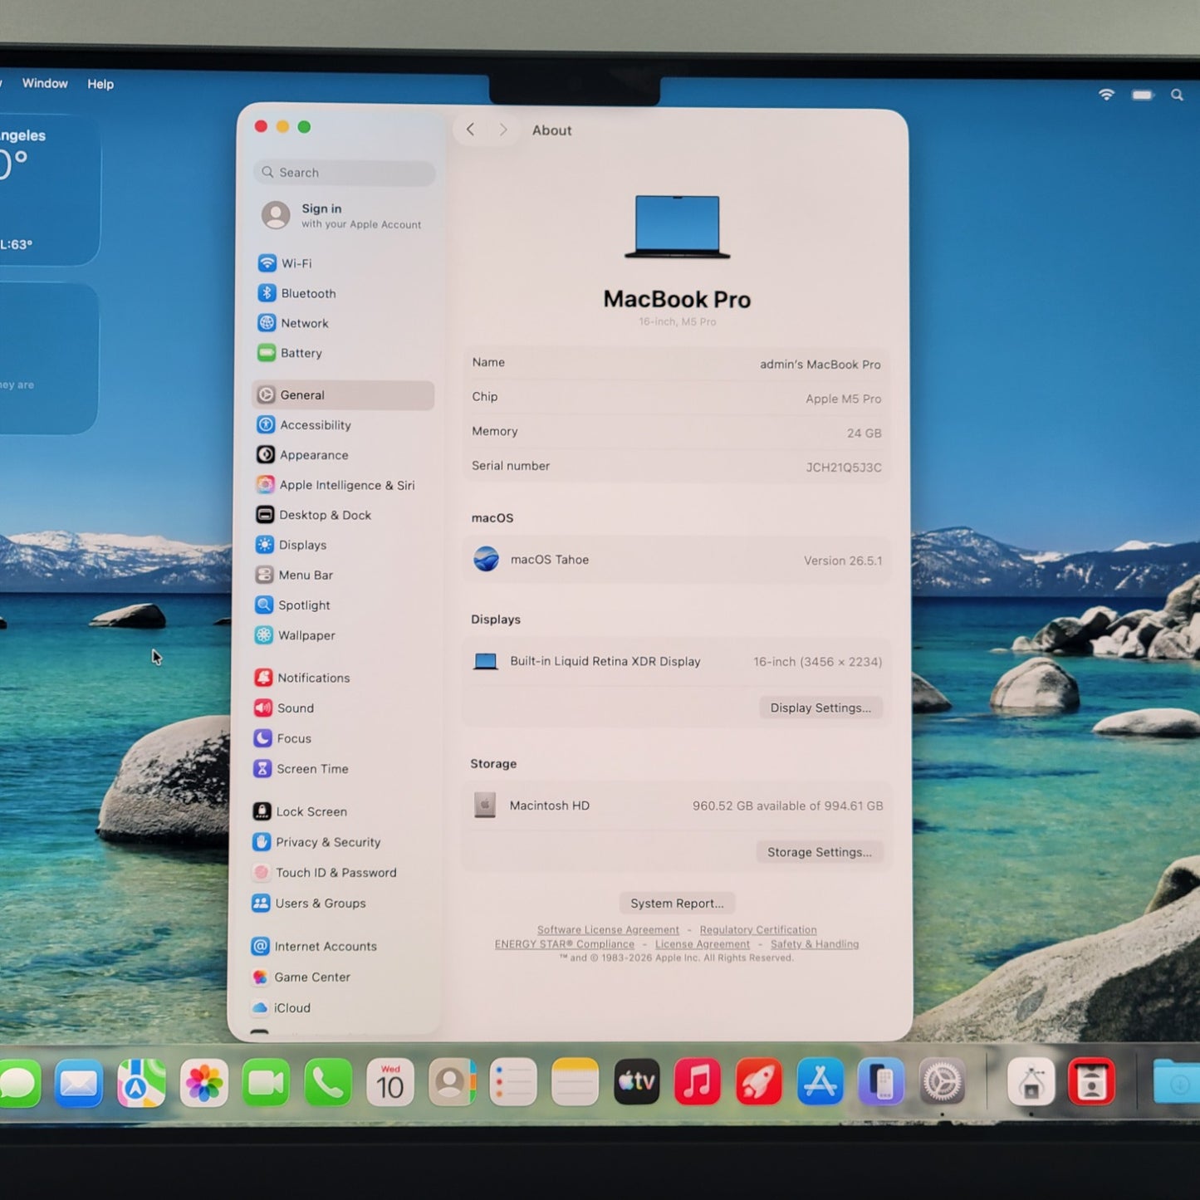Click the Macintosh HD storage row

[x=676, y=806]
